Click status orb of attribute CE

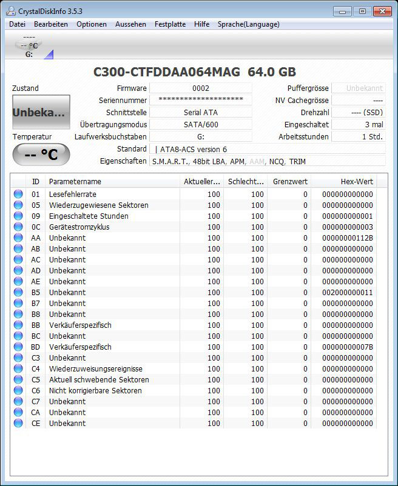[x=18, y=423]
